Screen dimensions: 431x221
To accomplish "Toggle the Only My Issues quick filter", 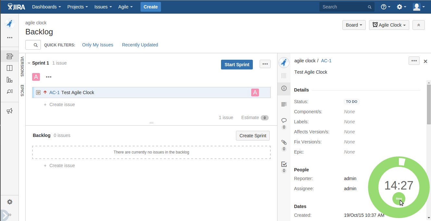I will (x=98, y=45).
